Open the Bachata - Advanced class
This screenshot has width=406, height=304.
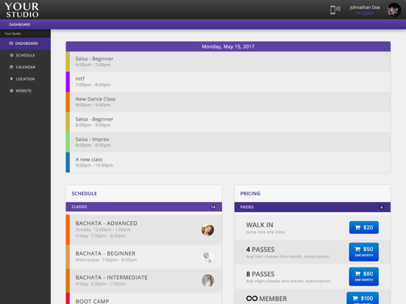click(x=144, y=230)
